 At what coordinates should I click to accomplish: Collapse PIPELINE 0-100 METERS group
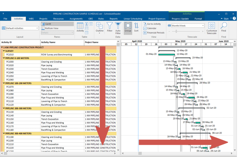pos(4,58)
